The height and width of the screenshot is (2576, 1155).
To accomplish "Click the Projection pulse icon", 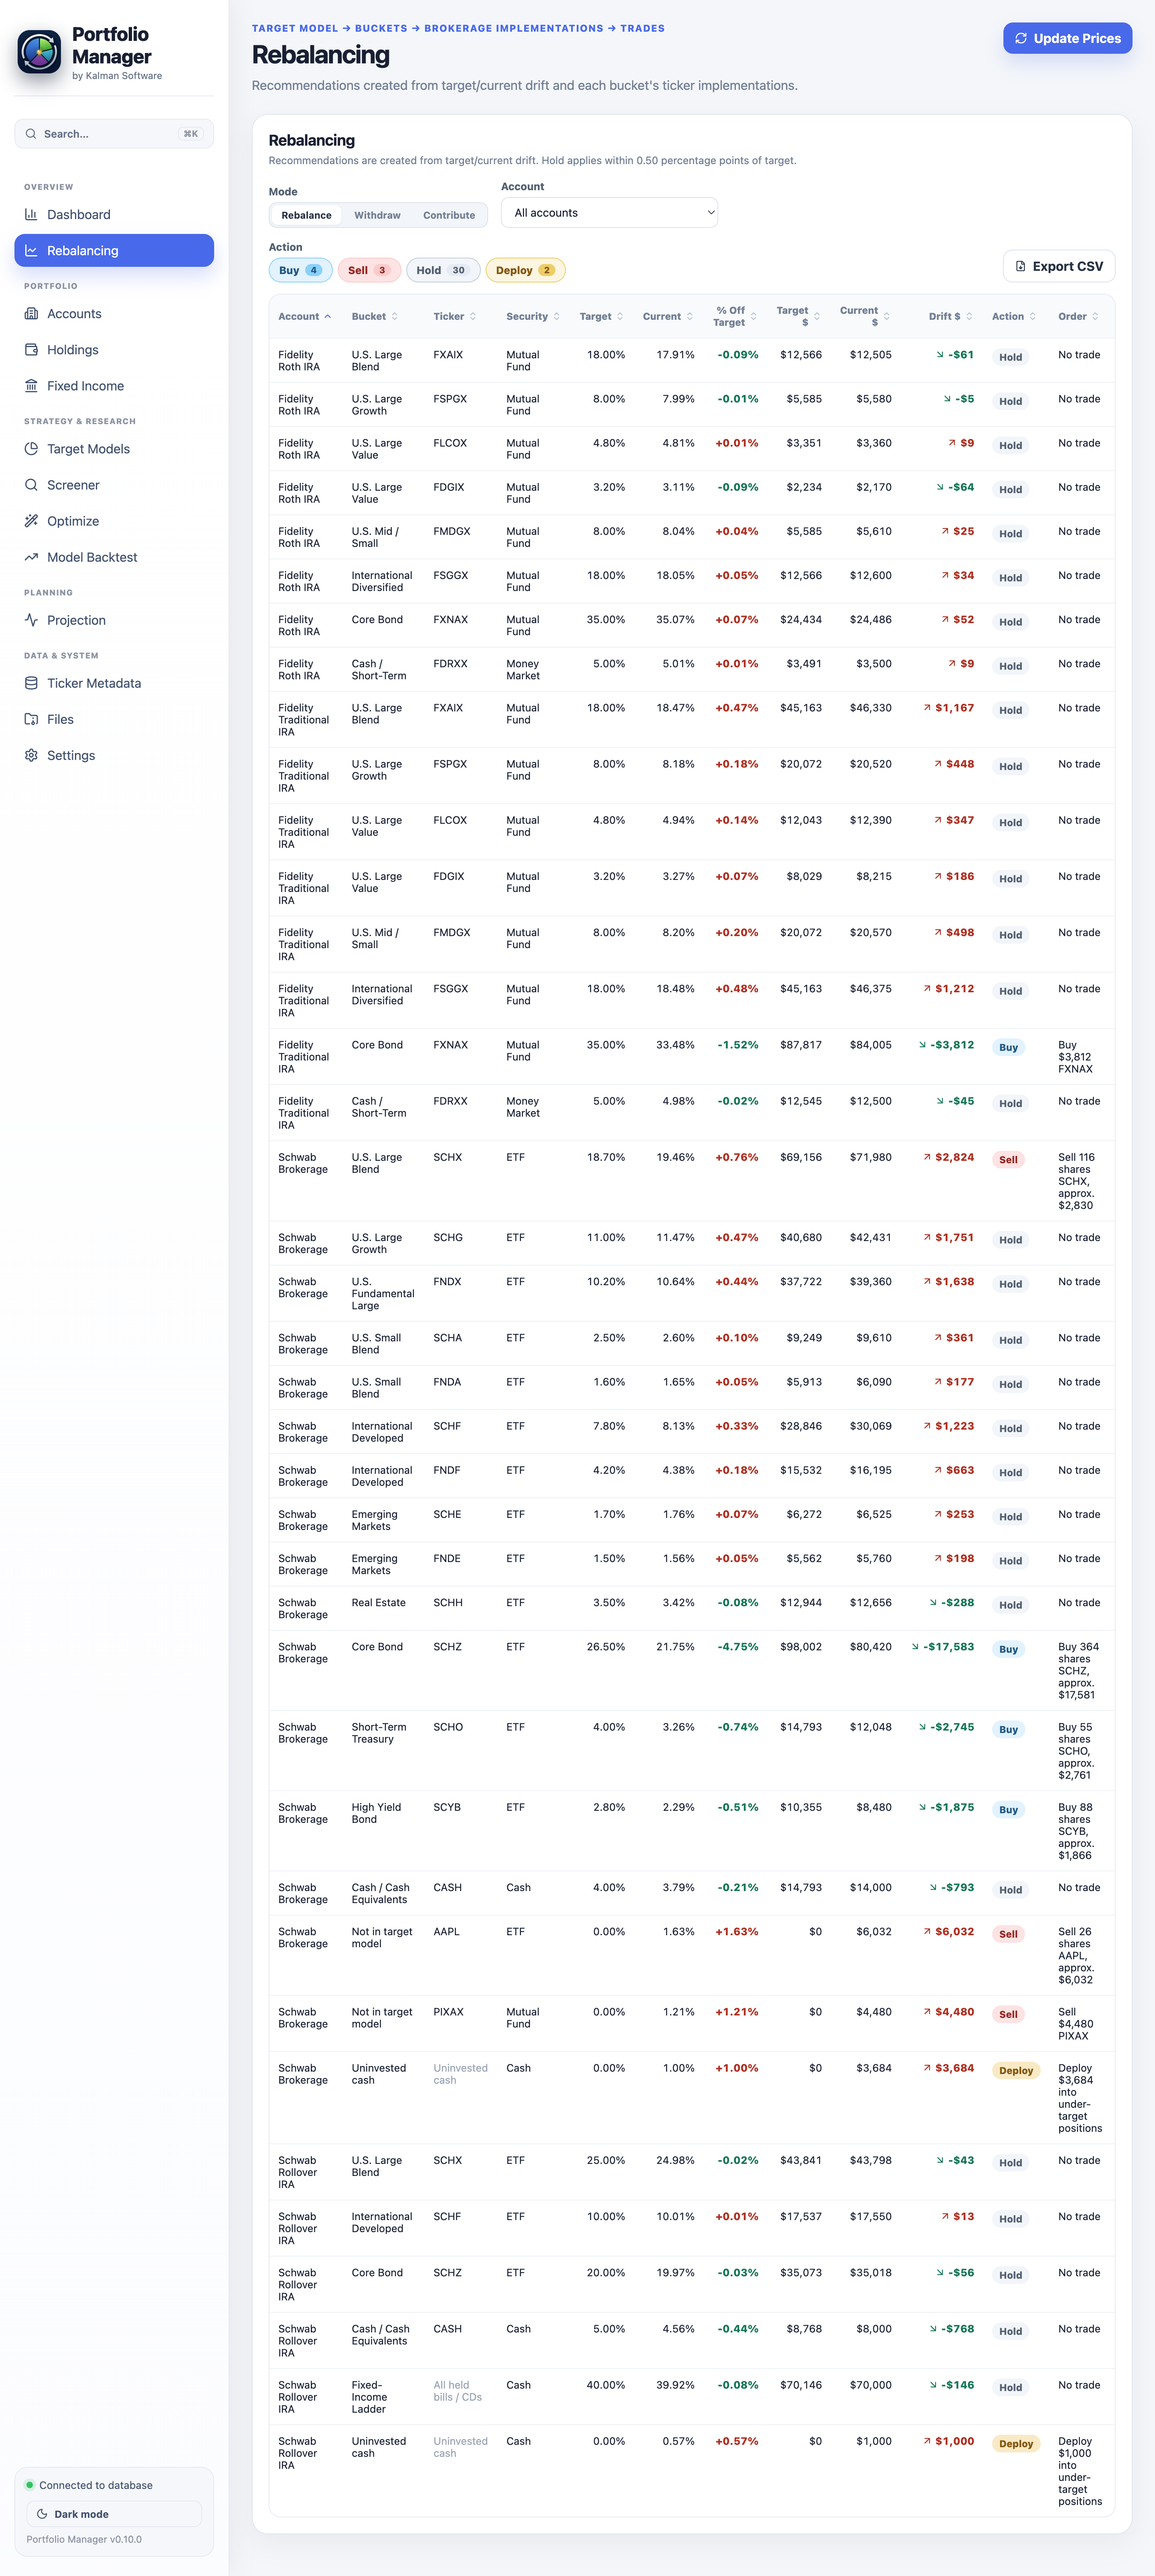I will click(x=31, y=619).
